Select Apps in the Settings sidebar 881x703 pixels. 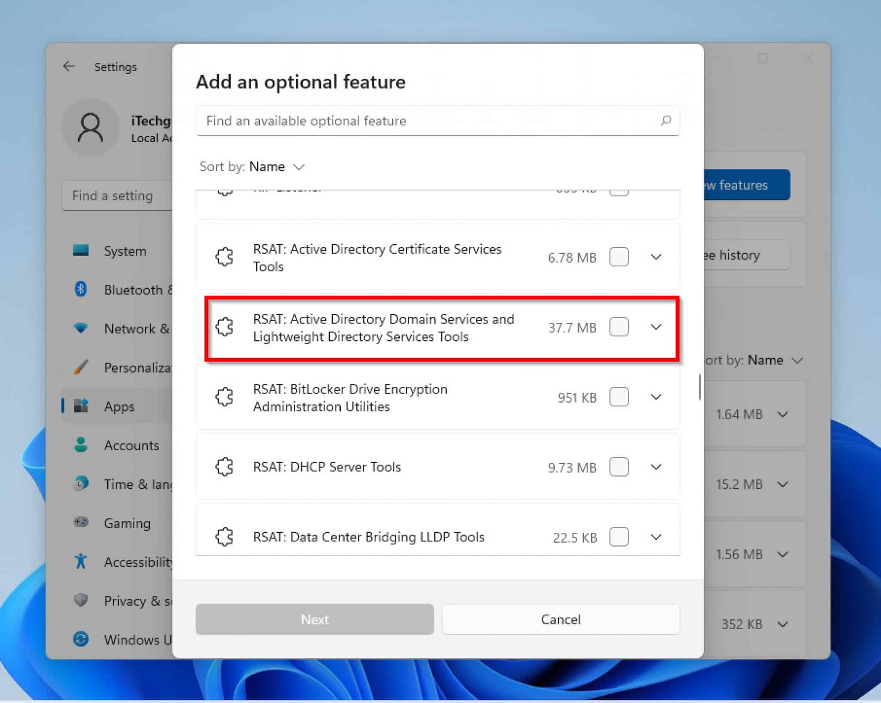(117, 406)
